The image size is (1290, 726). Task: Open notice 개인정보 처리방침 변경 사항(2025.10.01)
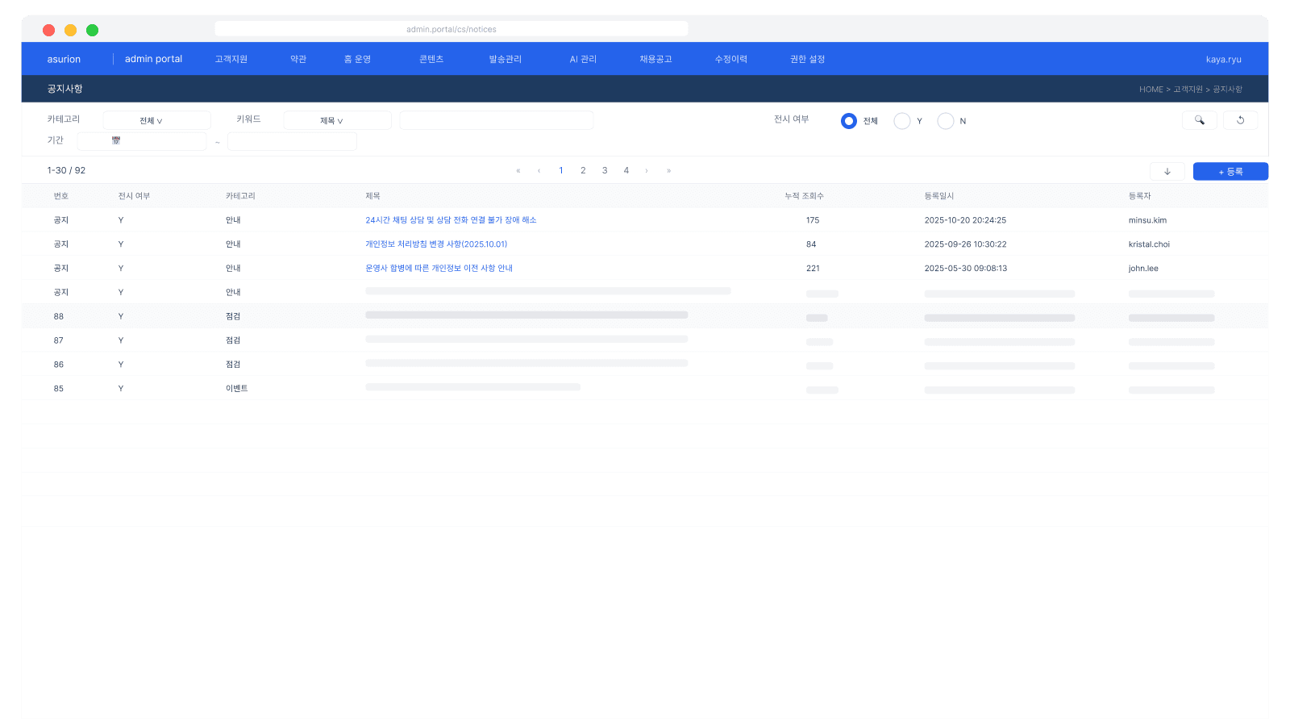tap(436, 244)
